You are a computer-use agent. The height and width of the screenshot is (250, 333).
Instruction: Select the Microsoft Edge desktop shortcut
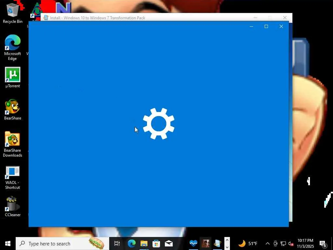pos(13,48)
